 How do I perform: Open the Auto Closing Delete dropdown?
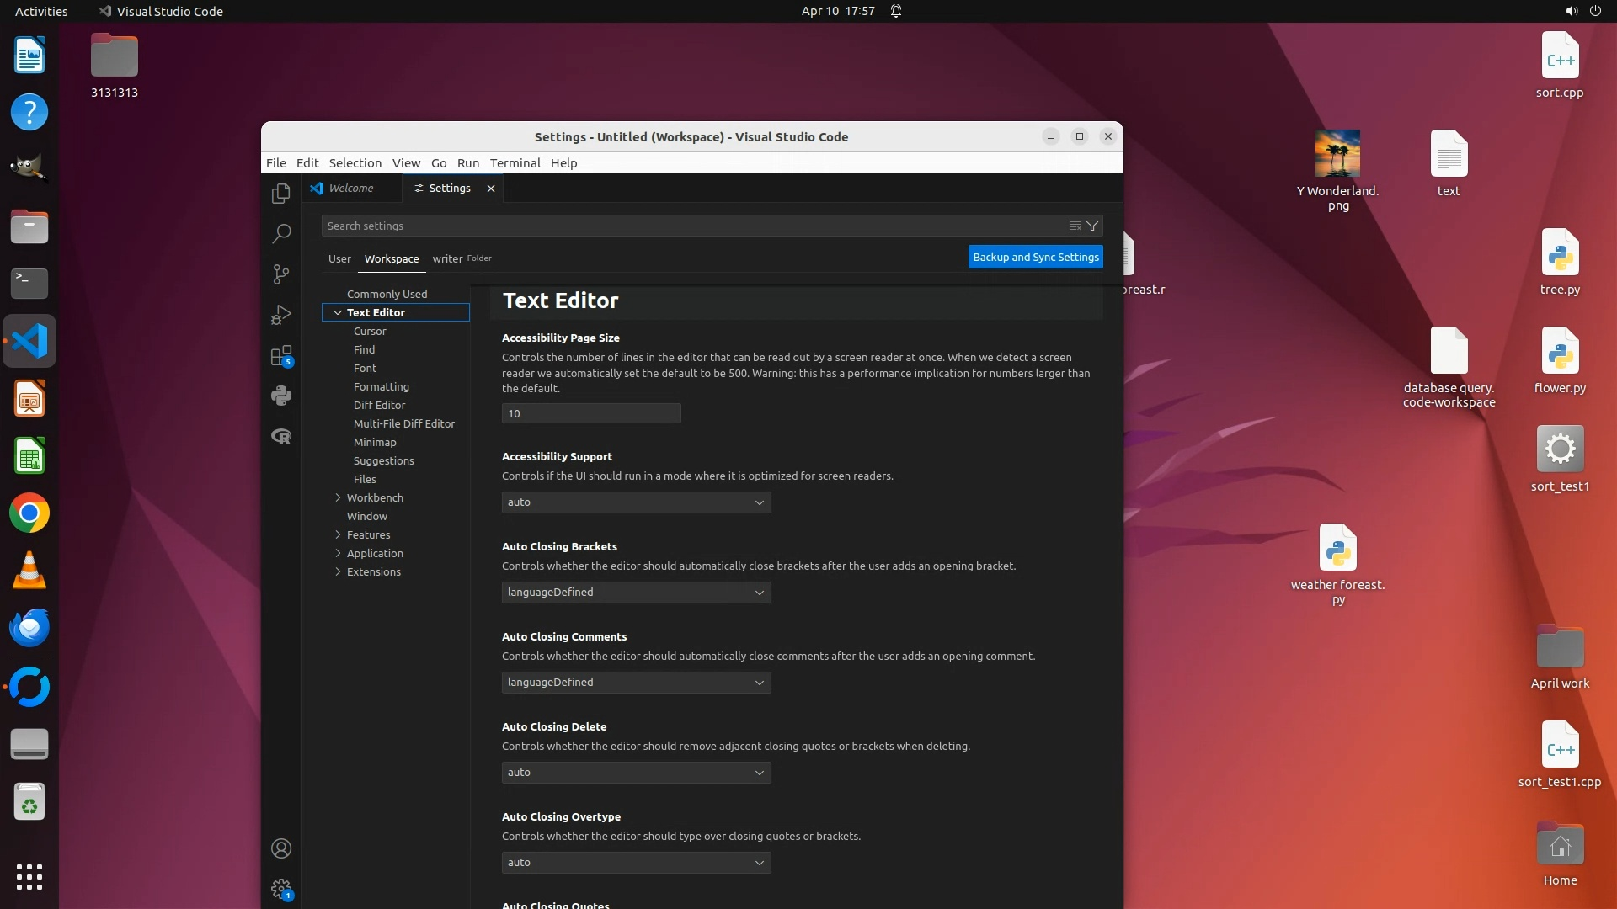636,773
